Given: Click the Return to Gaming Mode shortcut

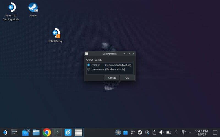Looking at the screenshot, I should pos(11,8).
